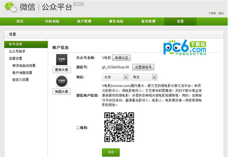Select 账号信息 in the sidebar
This screenshot has width=228, height=157.
point(26,44)
